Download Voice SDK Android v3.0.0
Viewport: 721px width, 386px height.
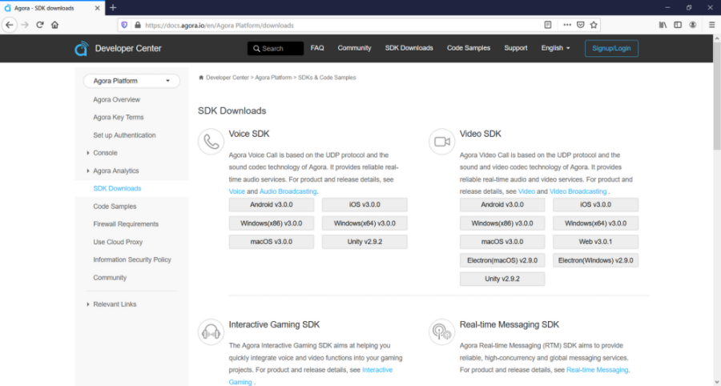coord(272,205)
